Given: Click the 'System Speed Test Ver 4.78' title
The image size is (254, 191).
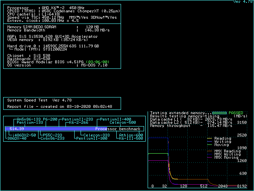Looking at the screenshot, I should (39, 100).
